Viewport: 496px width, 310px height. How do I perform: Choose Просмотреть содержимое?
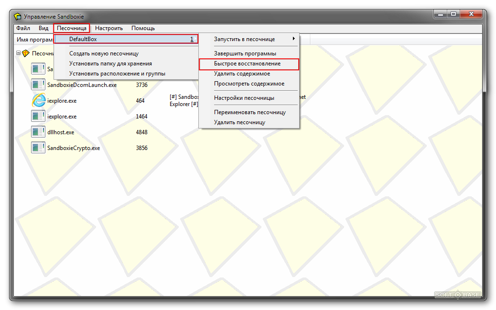tap(249, 84)
